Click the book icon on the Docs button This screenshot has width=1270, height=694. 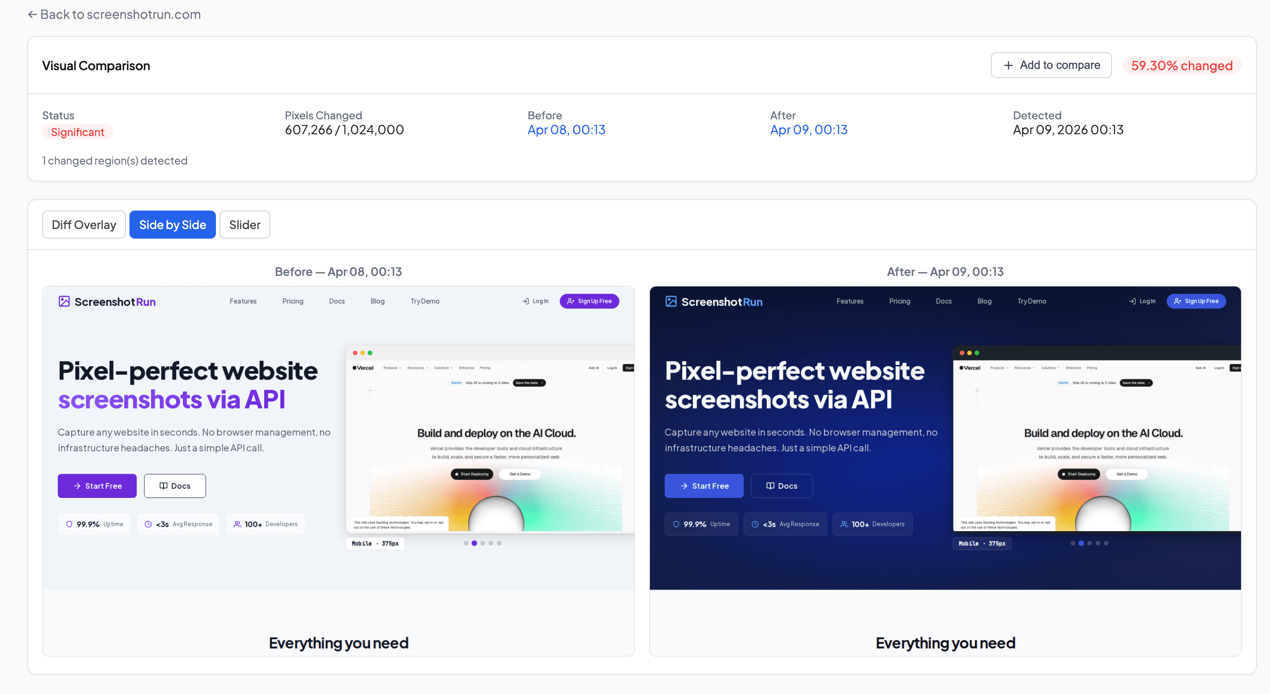[x=163, y=486]
